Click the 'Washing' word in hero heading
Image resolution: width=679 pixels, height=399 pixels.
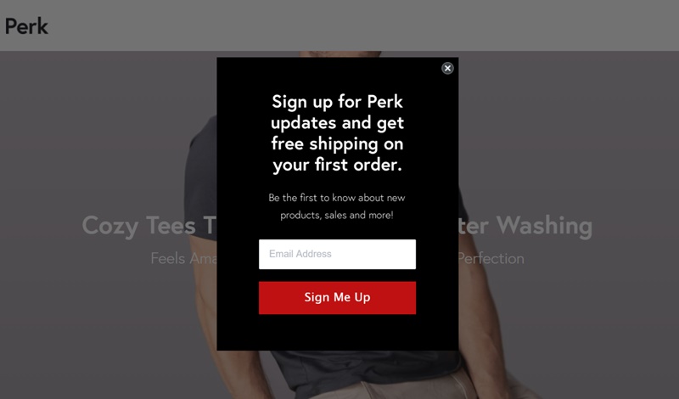544,225
